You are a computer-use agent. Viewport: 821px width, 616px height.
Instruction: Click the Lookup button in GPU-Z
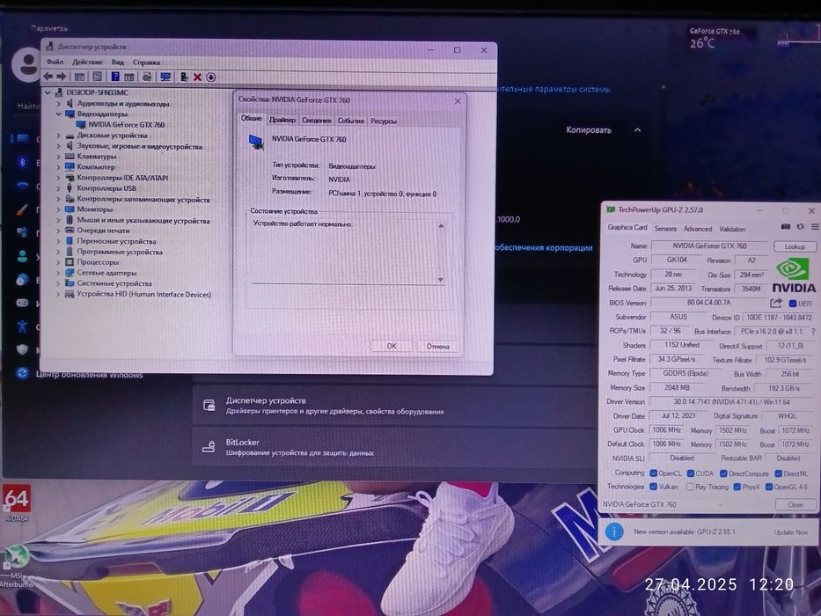[795, 246]
